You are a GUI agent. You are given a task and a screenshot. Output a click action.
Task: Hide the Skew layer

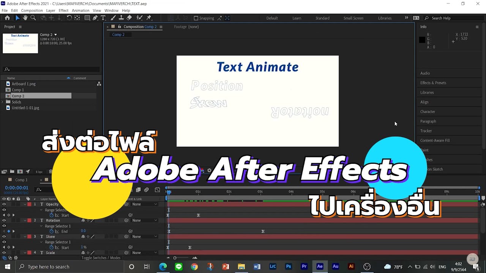pos(4,237)
